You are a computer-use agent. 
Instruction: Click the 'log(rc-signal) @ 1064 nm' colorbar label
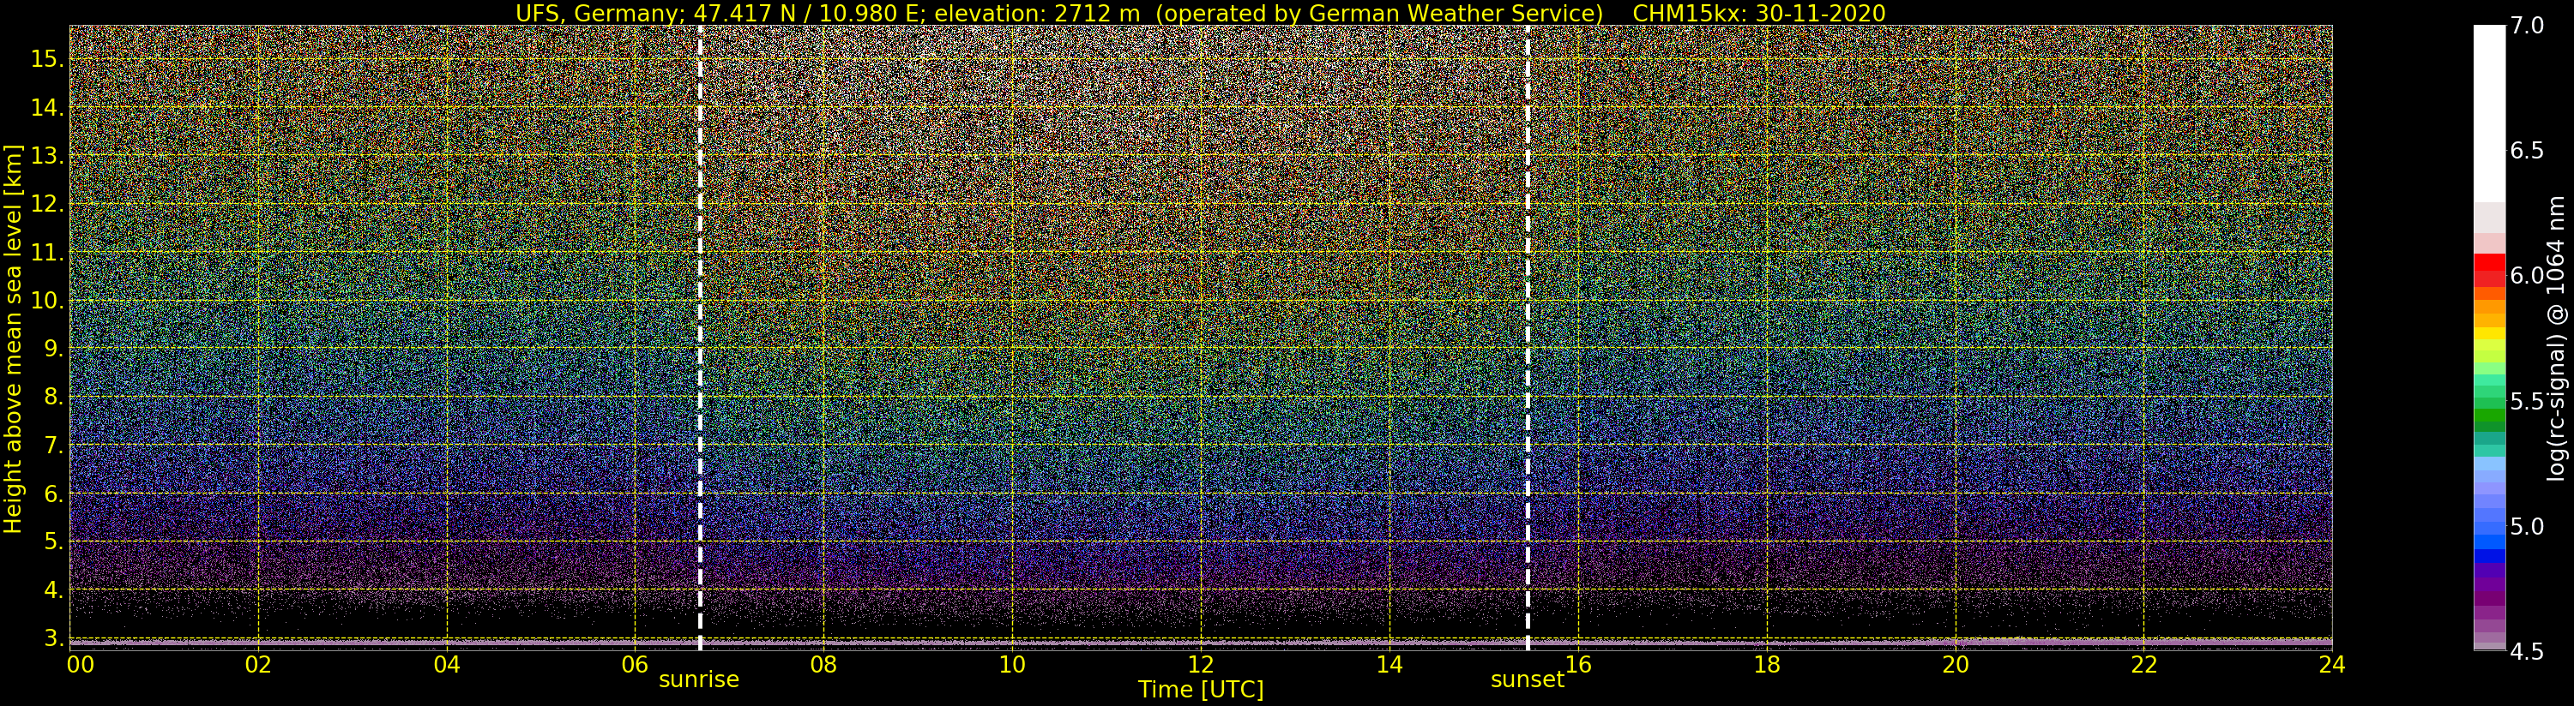pos(2555,338)
